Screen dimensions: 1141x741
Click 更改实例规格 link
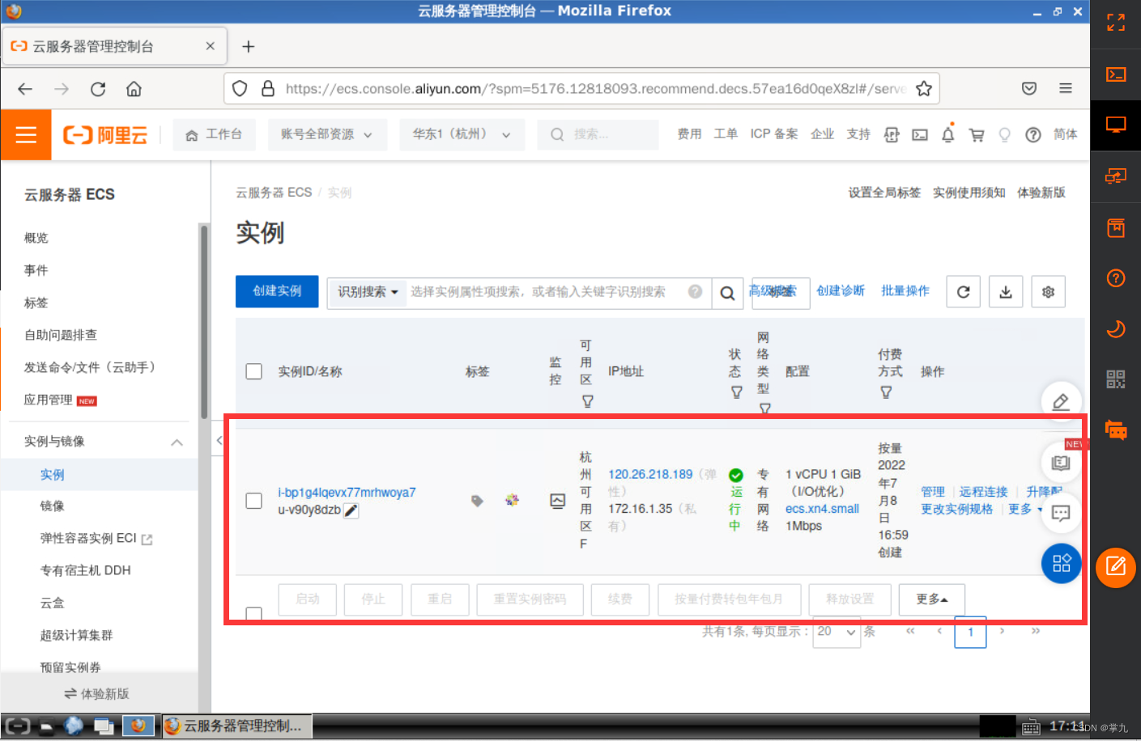click(957, 509)
